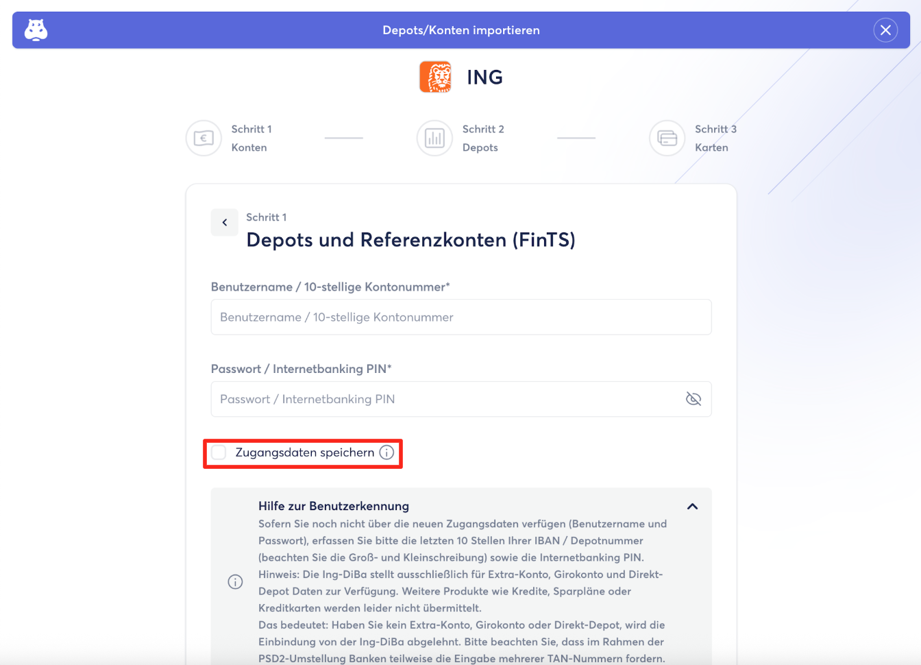Focus the Passwort / Internetbanking PIN field
The width and height of the screenshot is (921, 665).
click(445, 399)
